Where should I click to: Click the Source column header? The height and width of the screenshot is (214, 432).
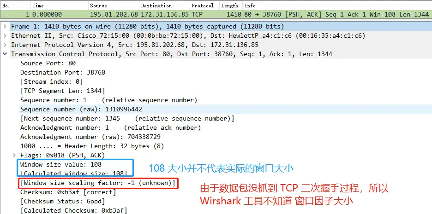pyautogui.click(x=99, y=6)
